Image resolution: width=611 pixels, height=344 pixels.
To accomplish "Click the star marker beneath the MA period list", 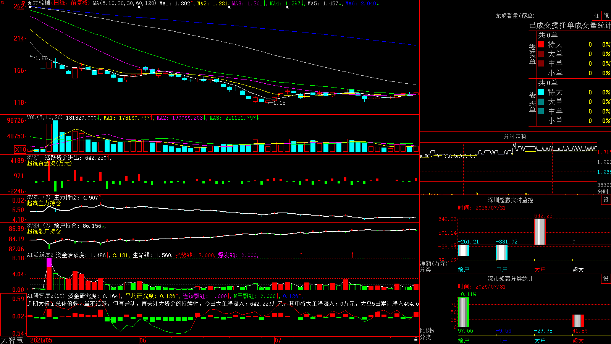I will (139, 7).
